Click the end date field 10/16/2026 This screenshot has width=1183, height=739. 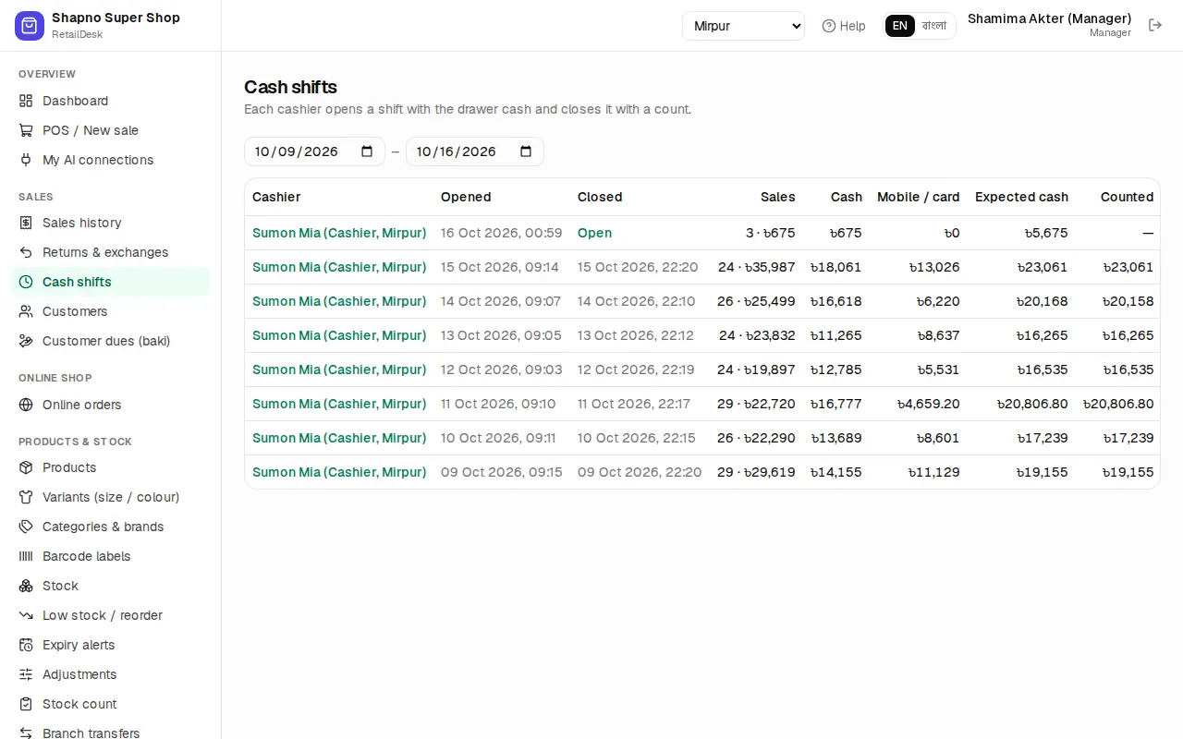[x=474, y=151]
